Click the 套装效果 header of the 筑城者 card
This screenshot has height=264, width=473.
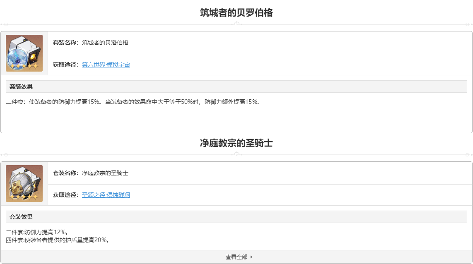pyautogui.click(x=236, y=86)
